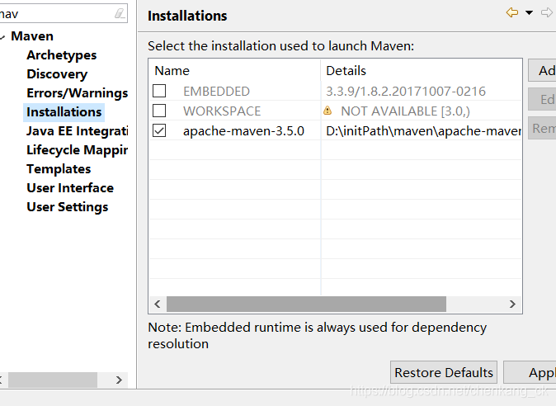
Task: Click the Add installation button
Action: [x=542, y=71]
